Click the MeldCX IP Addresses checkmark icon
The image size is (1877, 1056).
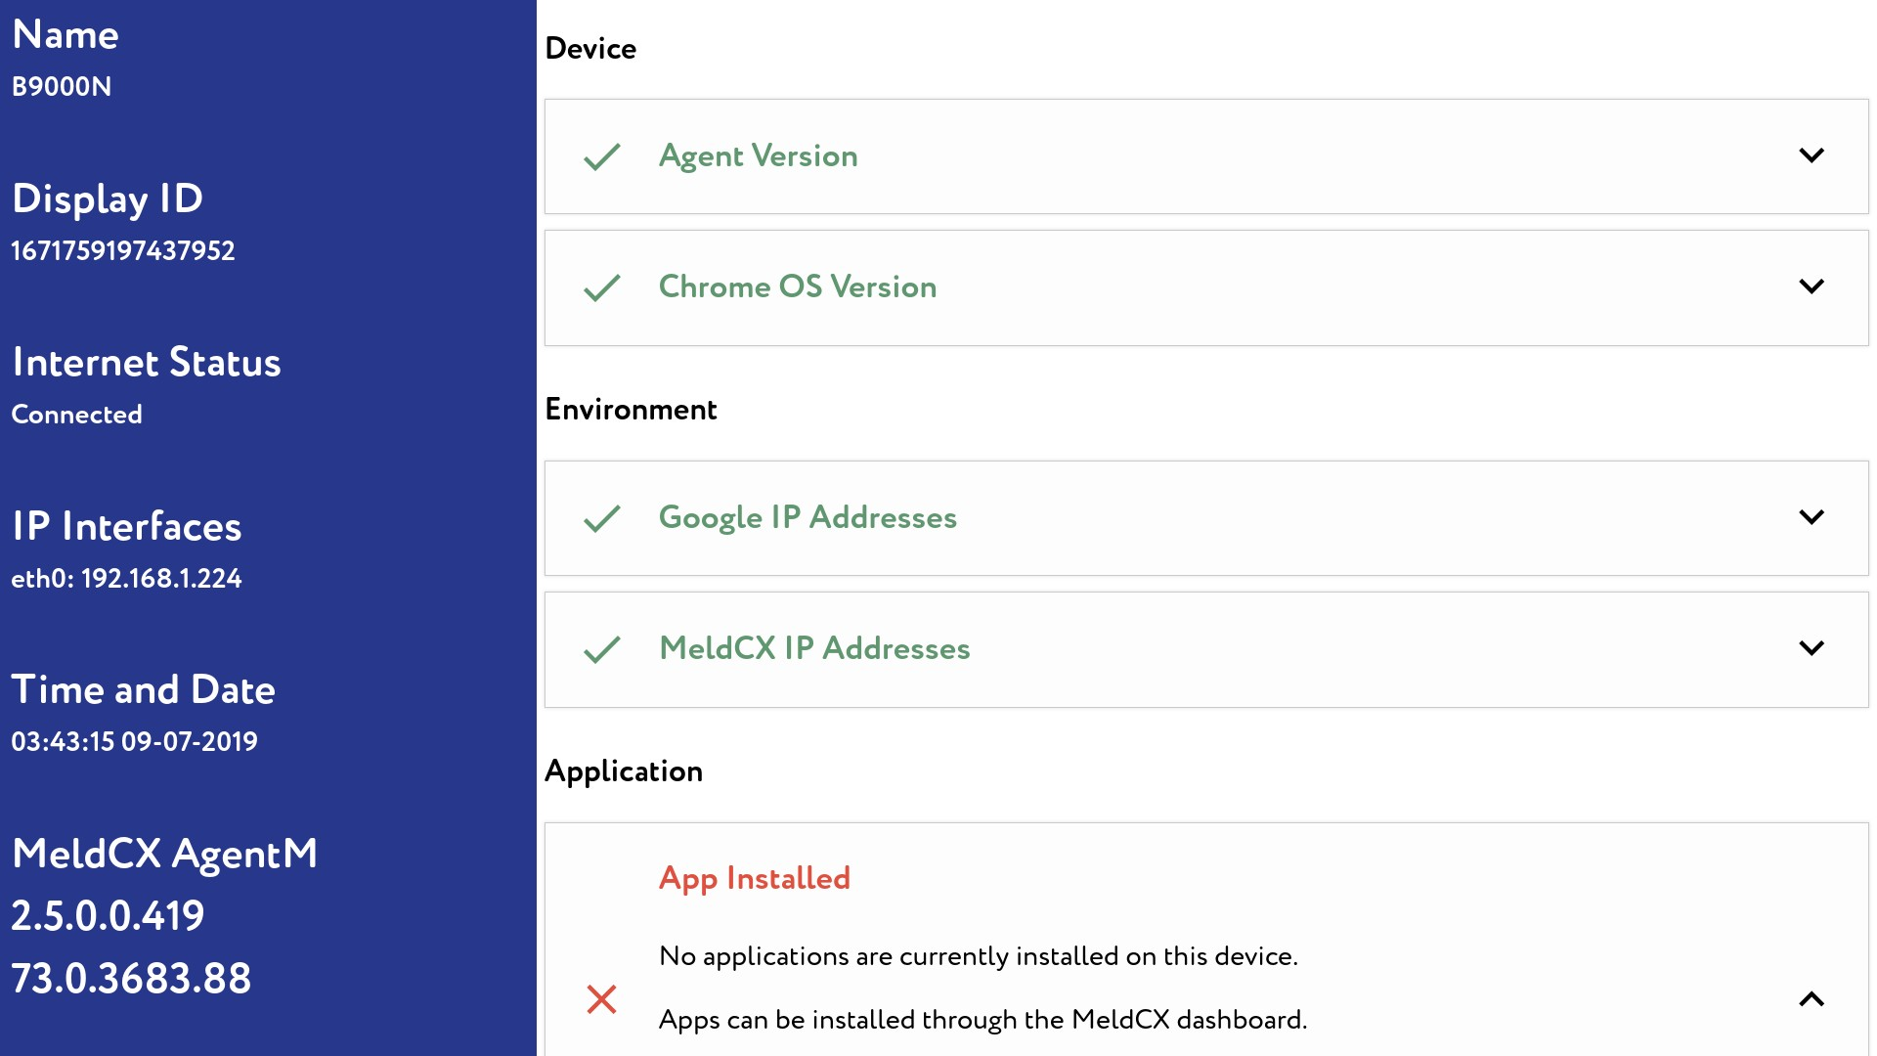602,649
